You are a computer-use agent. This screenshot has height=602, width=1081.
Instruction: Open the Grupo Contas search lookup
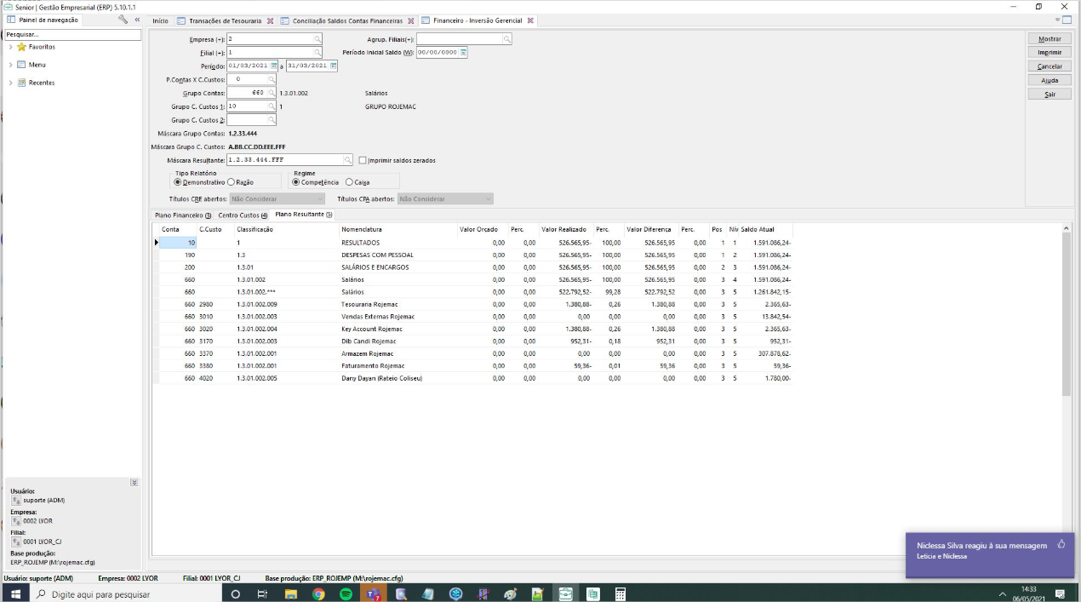pyautogui.click(x=272, y=93)
